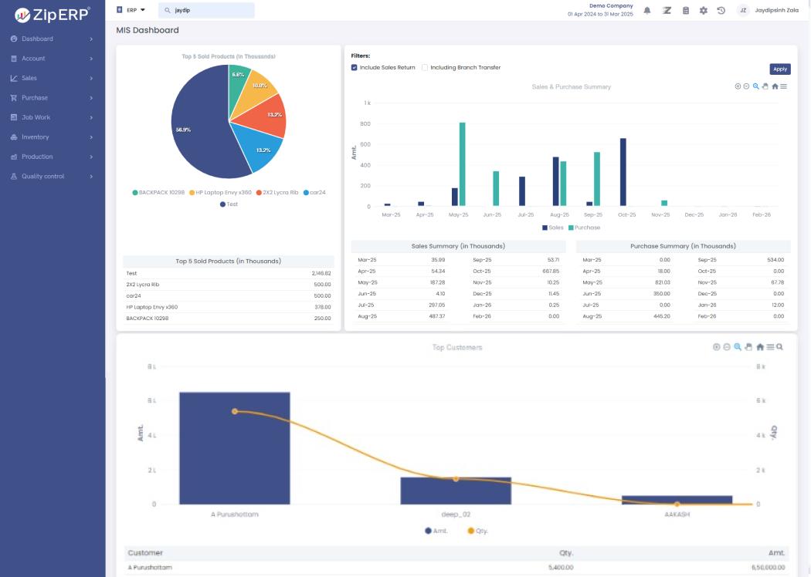Expand Production menu chevron
The height and width of the screenshot is (577, 811).
click(91, 157)
